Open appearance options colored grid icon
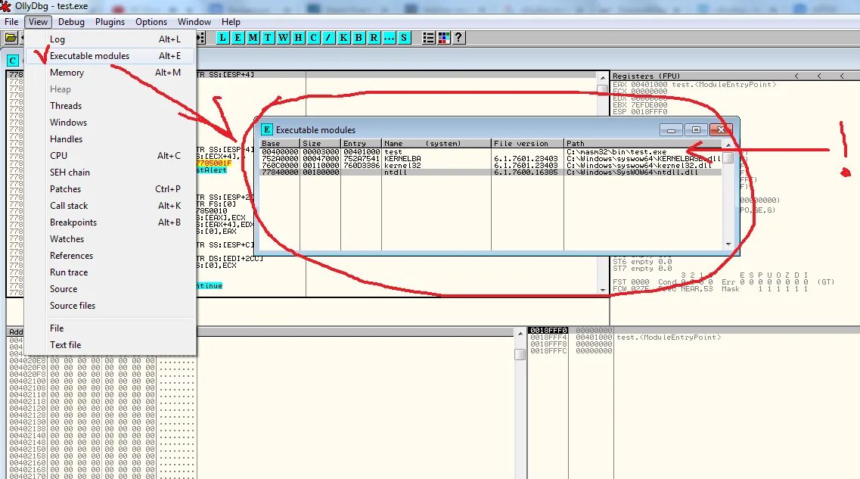Image resolution: width=860 pixels, height=479 pixels. coord(444,37)
